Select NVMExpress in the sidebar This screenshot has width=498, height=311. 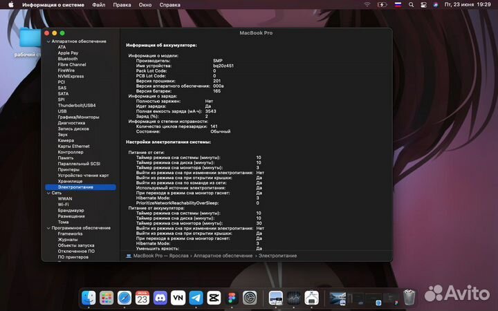pyautogui.click(x=71, y=76)
